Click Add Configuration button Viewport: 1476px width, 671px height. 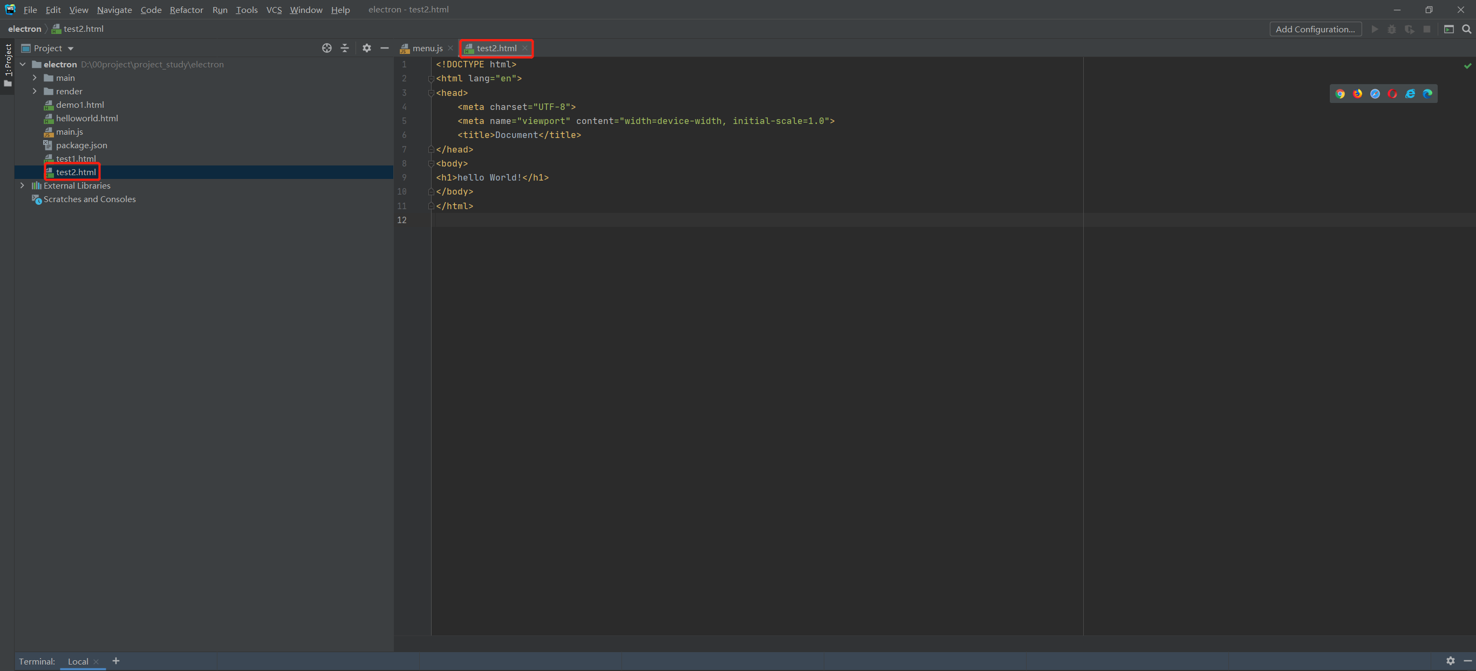[1315, 29]
